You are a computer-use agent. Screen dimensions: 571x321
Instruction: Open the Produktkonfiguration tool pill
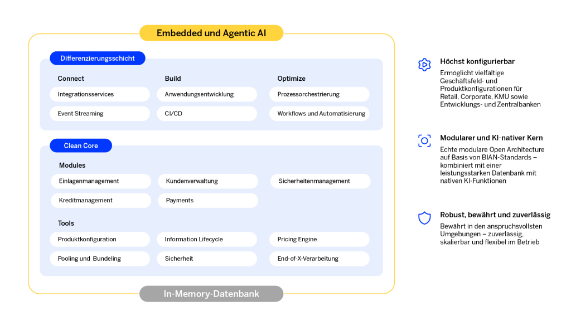[100, 240]
